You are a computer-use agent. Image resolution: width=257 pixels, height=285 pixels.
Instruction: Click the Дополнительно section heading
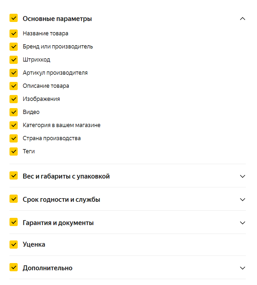pos(47,268)
